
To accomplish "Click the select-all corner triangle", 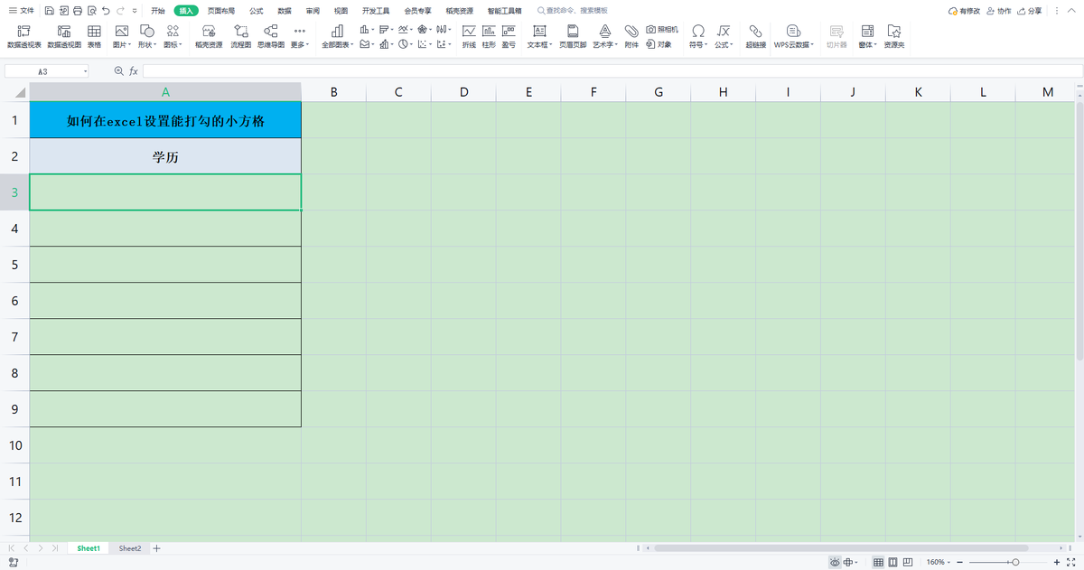I will pos(20,93).
